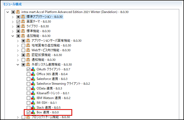The width and height of the screenshot is (184, 120).
Task: Click the 標準機能 package icon
Action: (23, 31)
